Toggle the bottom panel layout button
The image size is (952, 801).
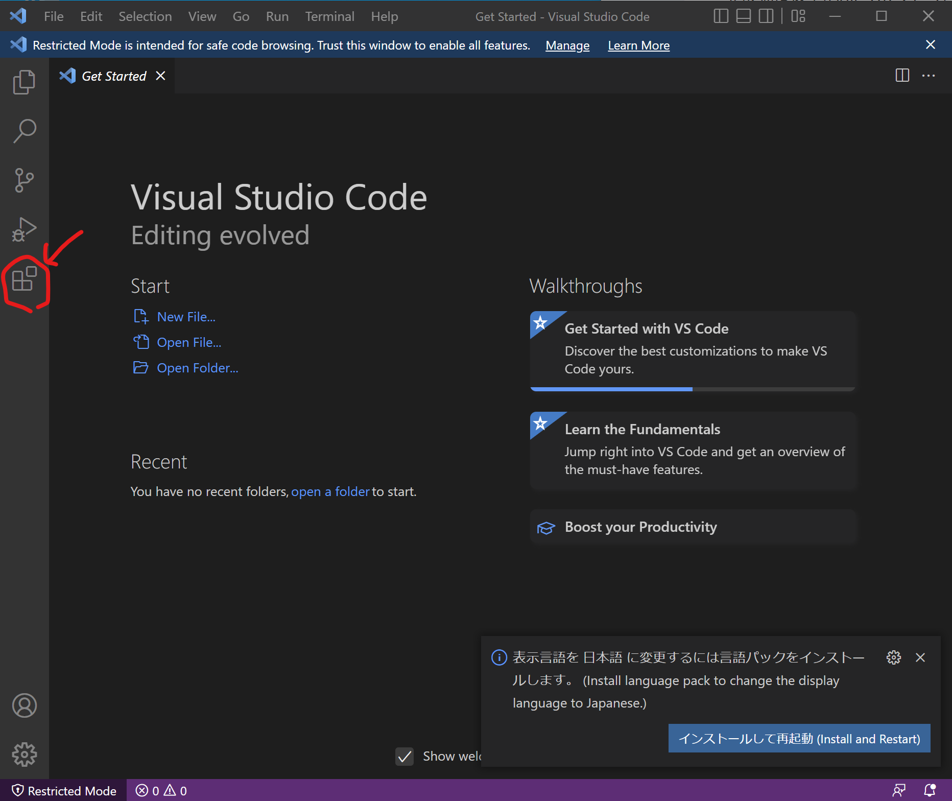coord(743,16)
